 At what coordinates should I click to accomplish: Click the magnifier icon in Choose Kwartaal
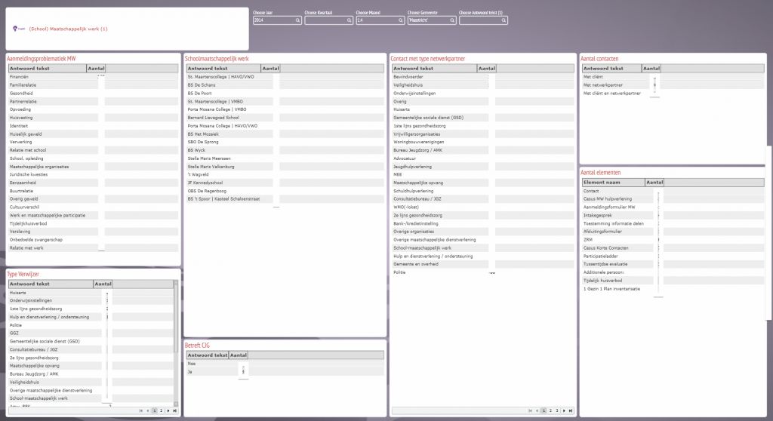pyautogui.click(x=349, y=21)
